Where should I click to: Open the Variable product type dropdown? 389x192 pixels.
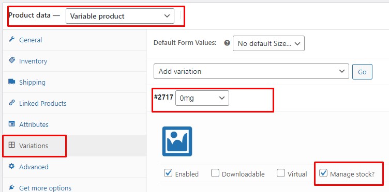click(x=120, y=16)
